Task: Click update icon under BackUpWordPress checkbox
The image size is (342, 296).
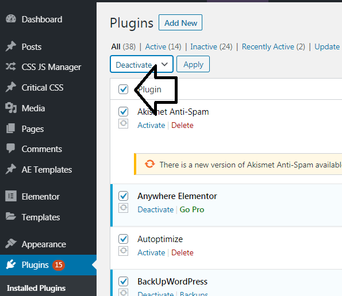Action: click(x=123, y=293)
